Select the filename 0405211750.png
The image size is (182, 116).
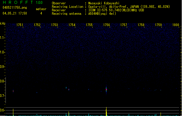click(x=15, y=8)
